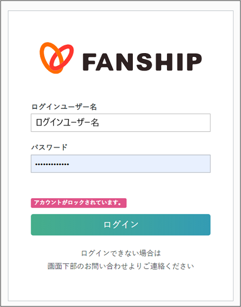
Task: Click the blank area between password field and error badge
Action: [x=121, y=186]
